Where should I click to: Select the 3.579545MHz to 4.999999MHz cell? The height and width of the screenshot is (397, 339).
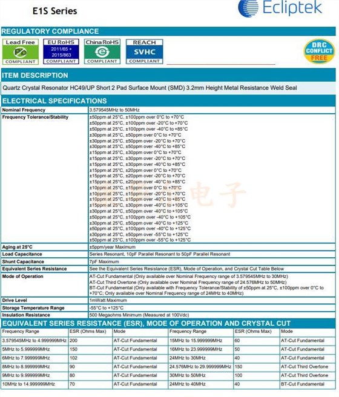(x=34, y=341)
